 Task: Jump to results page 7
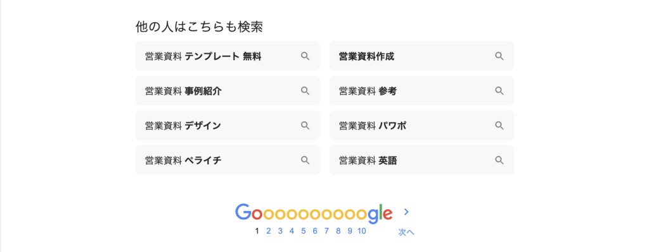coord(326,231)
